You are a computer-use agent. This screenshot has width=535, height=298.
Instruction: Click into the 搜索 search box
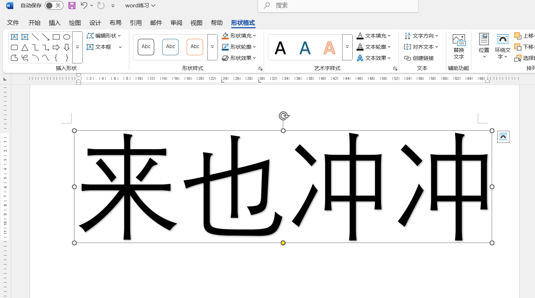pyautogui.click(x=338, y=6)
